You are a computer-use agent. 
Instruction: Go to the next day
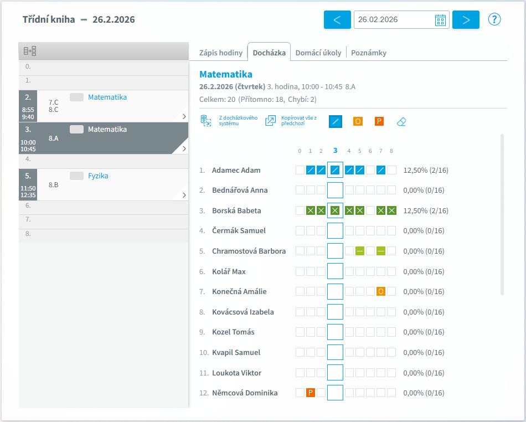[466, 20]
